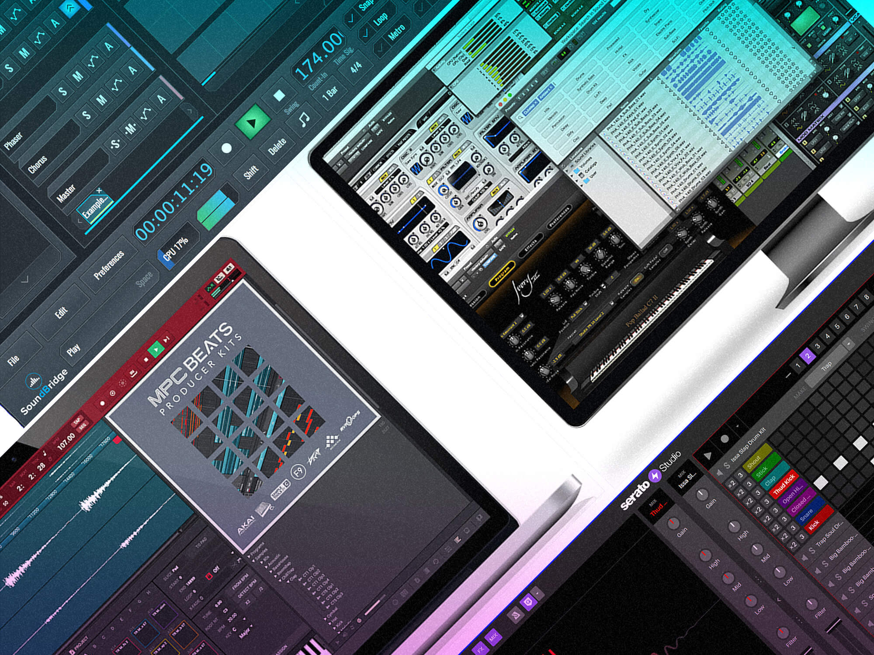Click the 174.00 tempo field
The image size is (874, 655).
(x=319, y=56)
